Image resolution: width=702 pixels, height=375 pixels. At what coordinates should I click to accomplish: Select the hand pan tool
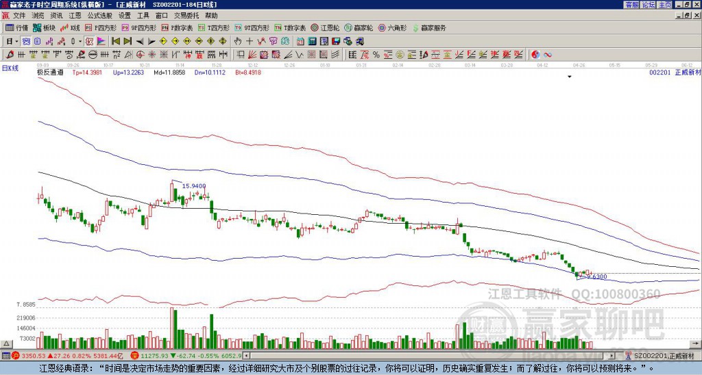point(237,41)
